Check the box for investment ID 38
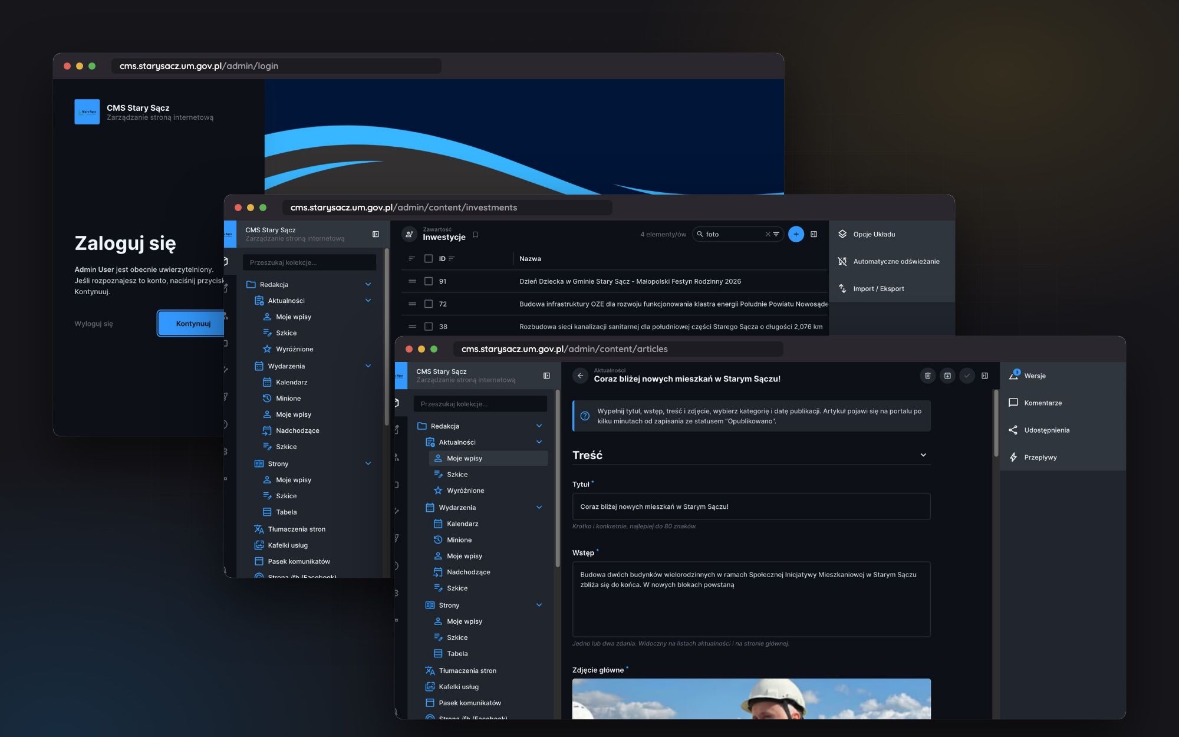The height and width of the screenshot is (737, 1179). tap(429, 326)
